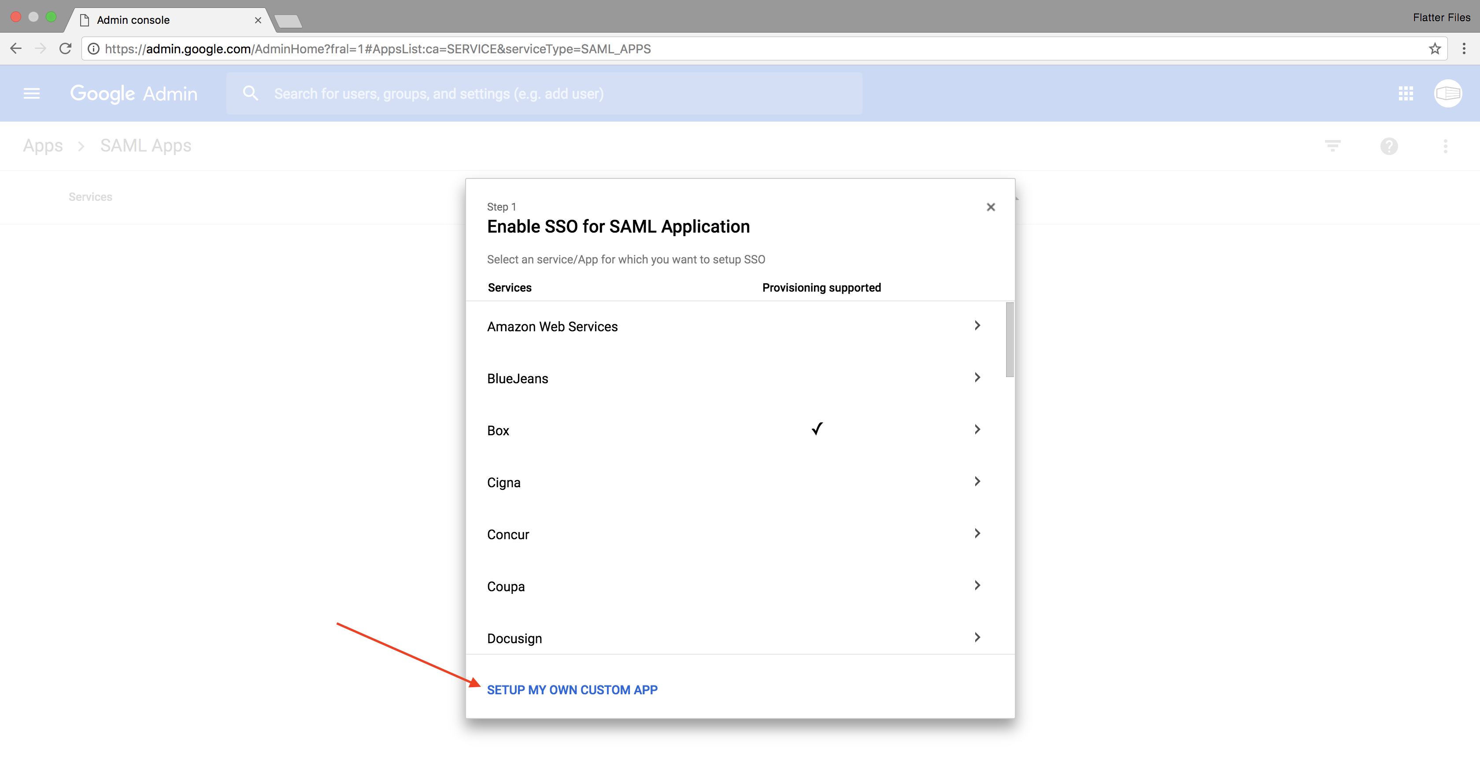1480x778 pixels.
Task: Focus the users and settings search field
Action: tap(544, 93)
